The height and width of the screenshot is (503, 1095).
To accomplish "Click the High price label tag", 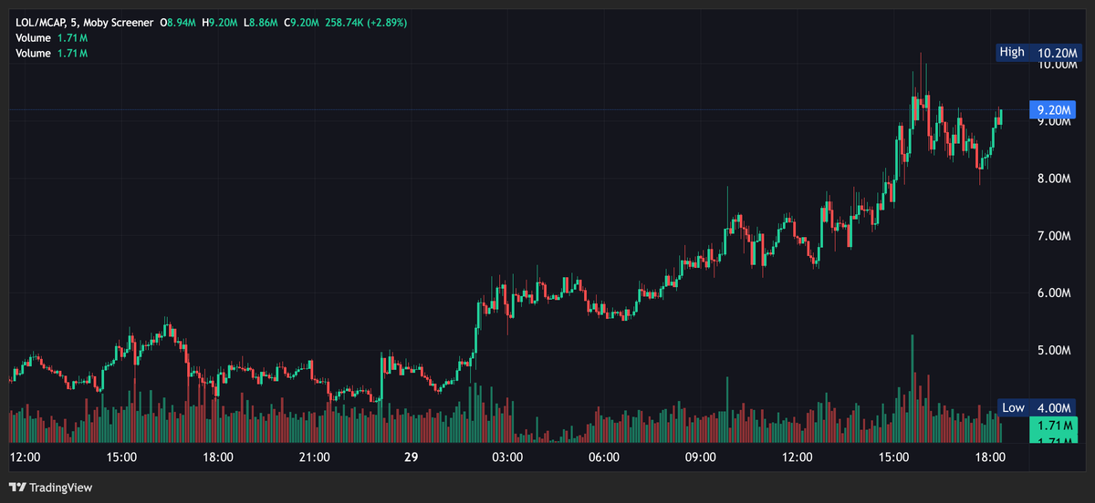I will [x=1012, y=52].
